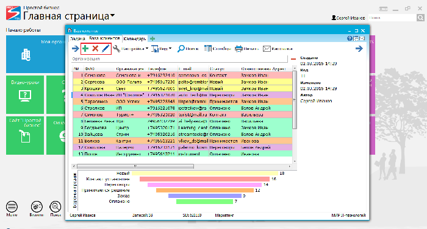Select the row 5 Тарасенко client

pyautogui.click(x=182, y=102)
